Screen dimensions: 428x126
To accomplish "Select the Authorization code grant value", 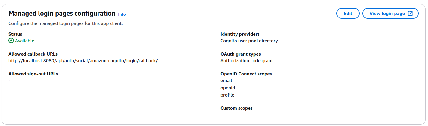I will pyautogui.click(x=247, y=61).
